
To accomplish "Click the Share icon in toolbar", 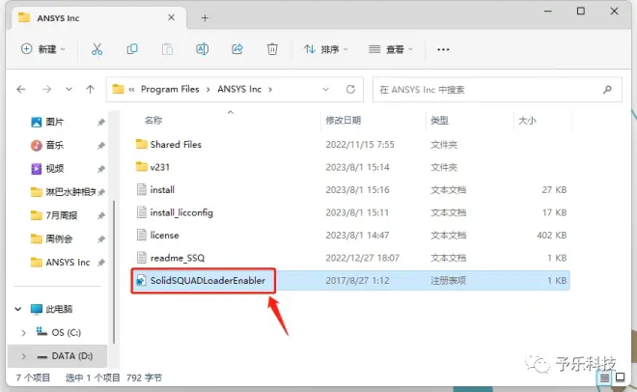I will click(237, 49).
